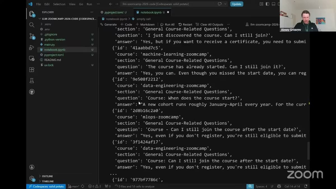Close the dirty notebook.ipynb tab dot
Screen dimensions: 336x189
pos(168,12)
